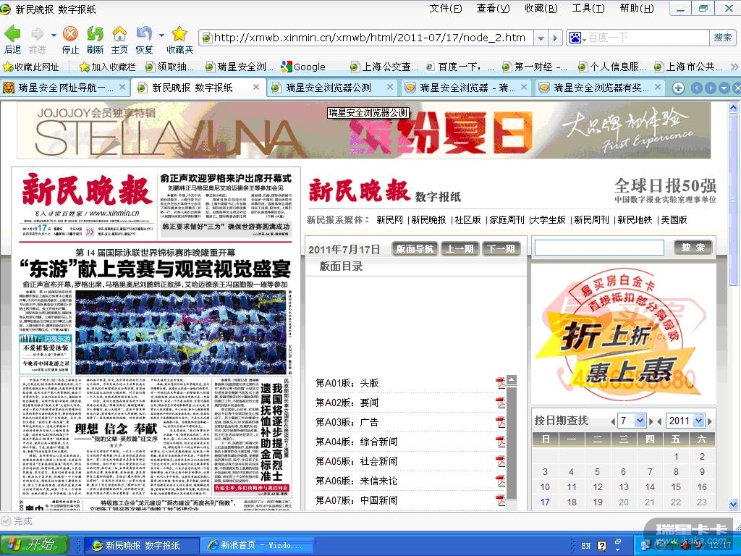Click the newspaper front page thumbnail image
The height and width of the screenshot is (556, 741).
point(156,339)
